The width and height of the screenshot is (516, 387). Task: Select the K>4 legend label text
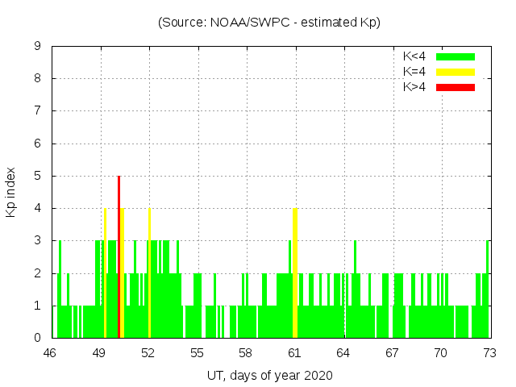414,86
